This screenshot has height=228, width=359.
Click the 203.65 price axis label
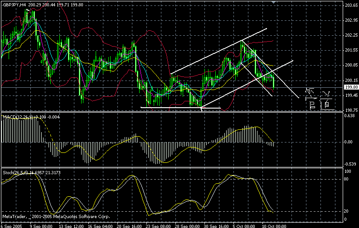click(x=351, y=5)
